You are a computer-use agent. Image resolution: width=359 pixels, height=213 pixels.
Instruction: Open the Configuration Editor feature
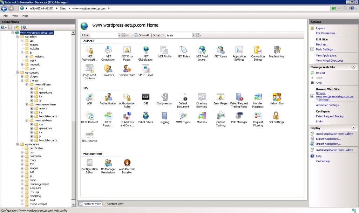click(89, 166)
